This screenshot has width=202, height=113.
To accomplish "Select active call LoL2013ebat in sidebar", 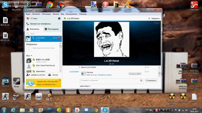I will 44,39.
